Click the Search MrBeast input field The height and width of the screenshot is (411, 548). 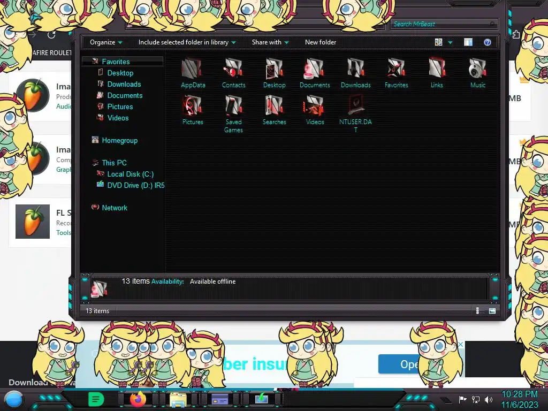pyautogui.click(x=444, y=24)
